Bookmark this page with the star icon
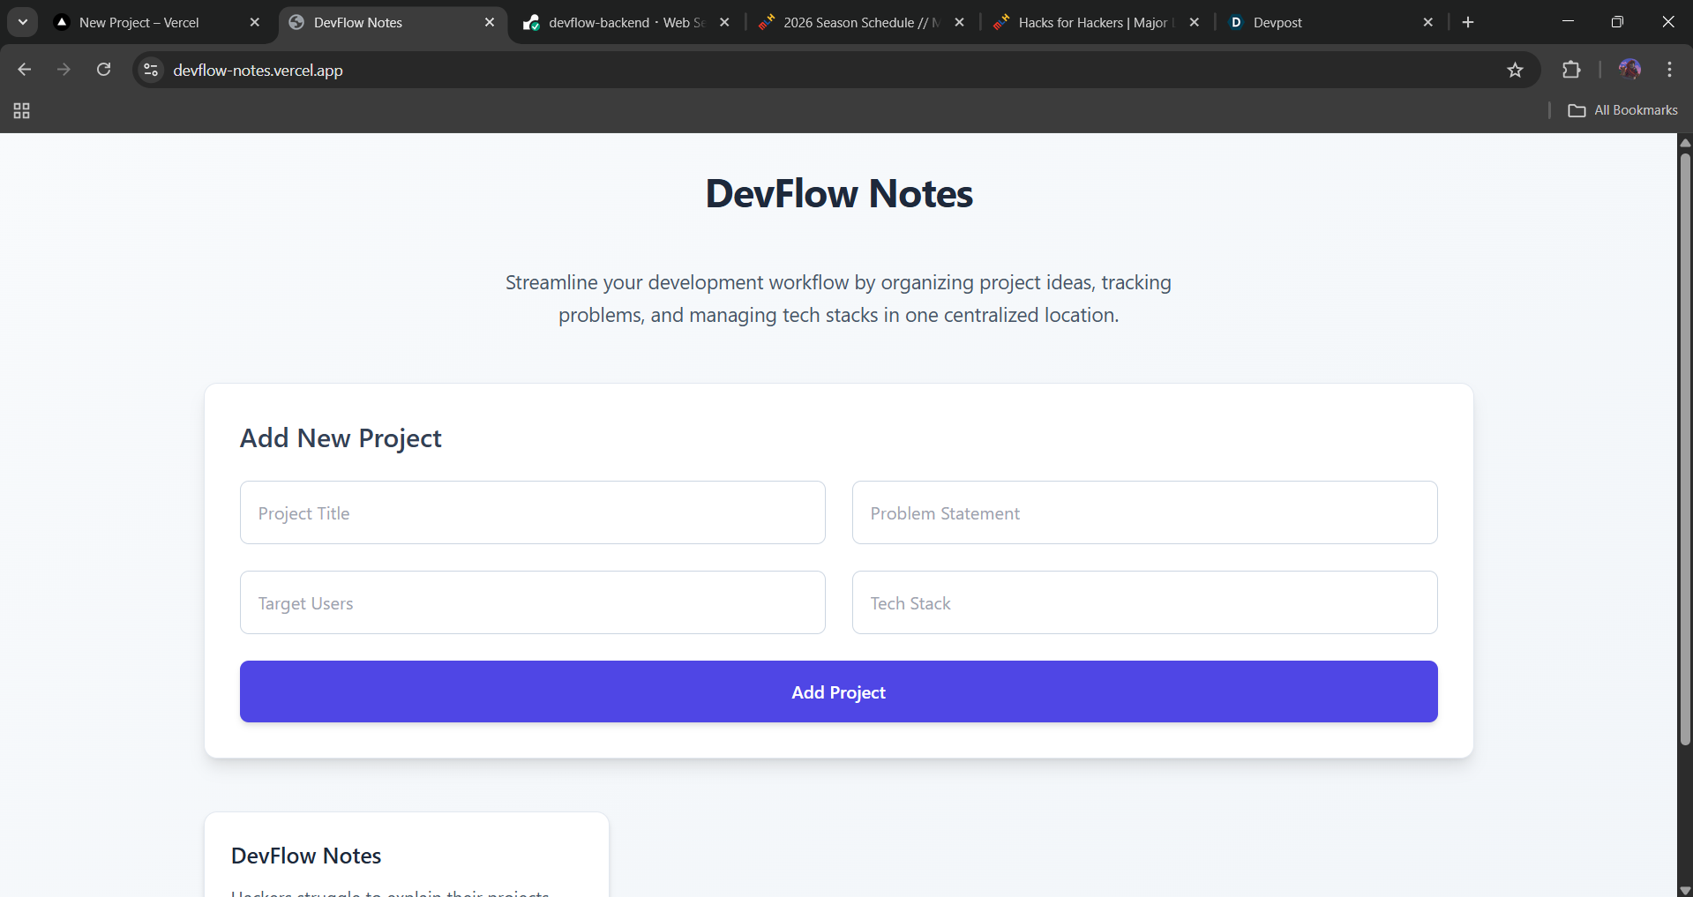Screen dimensions: 1693x897 (1515, 70)
